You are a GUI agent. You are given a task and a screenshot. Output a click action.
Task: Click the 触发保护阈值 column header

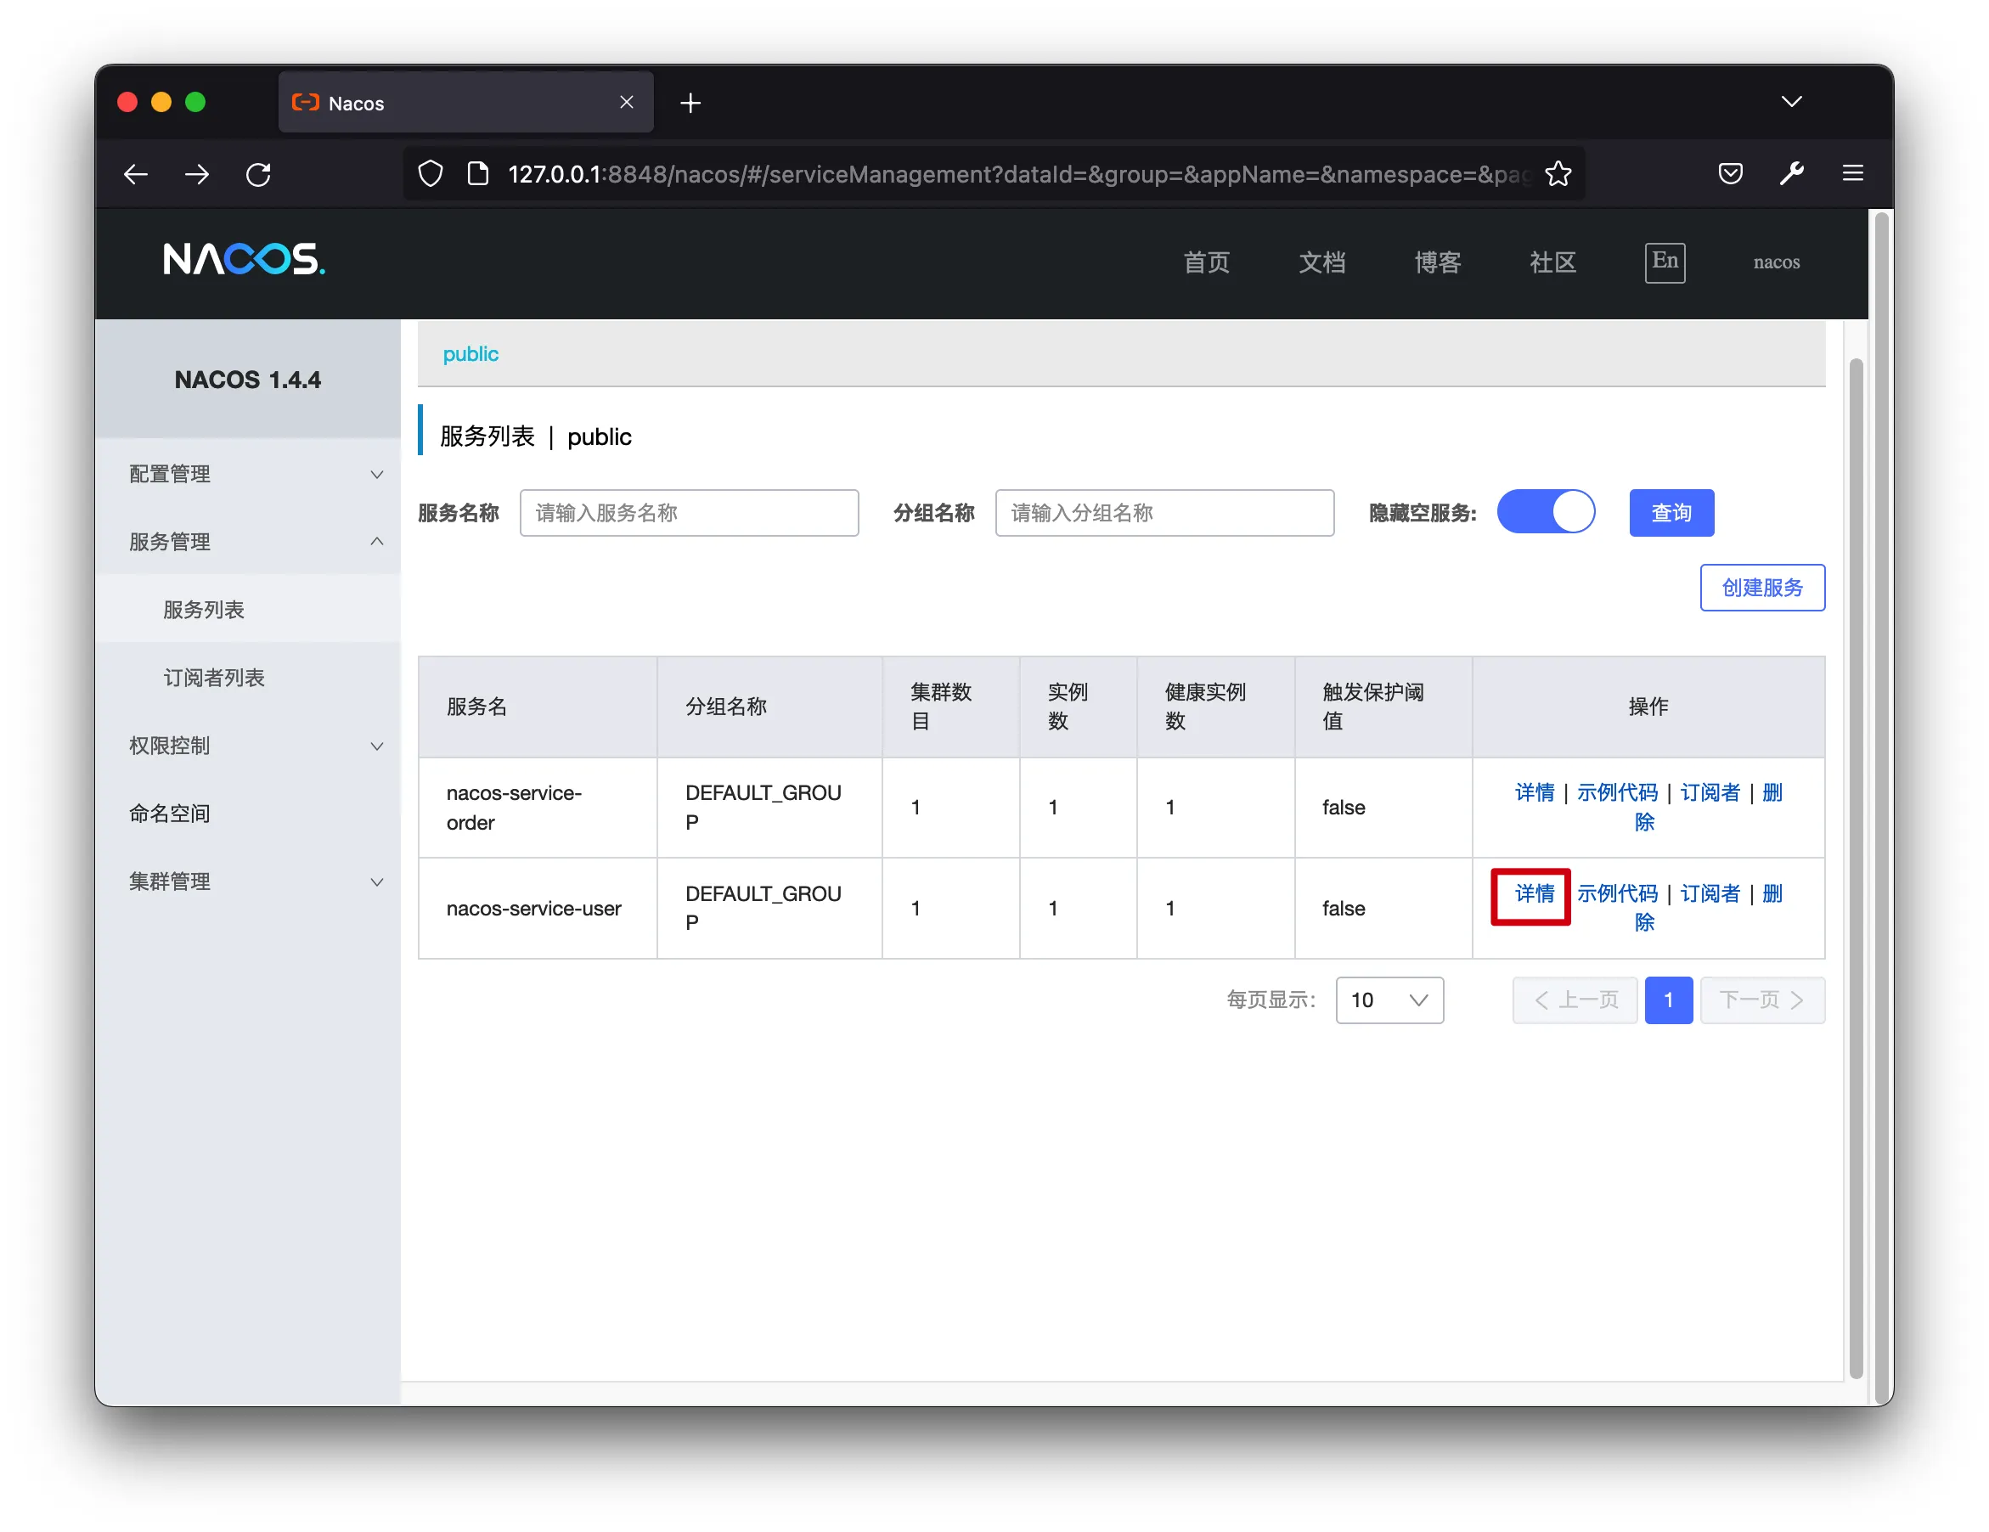click(1383, 707)
